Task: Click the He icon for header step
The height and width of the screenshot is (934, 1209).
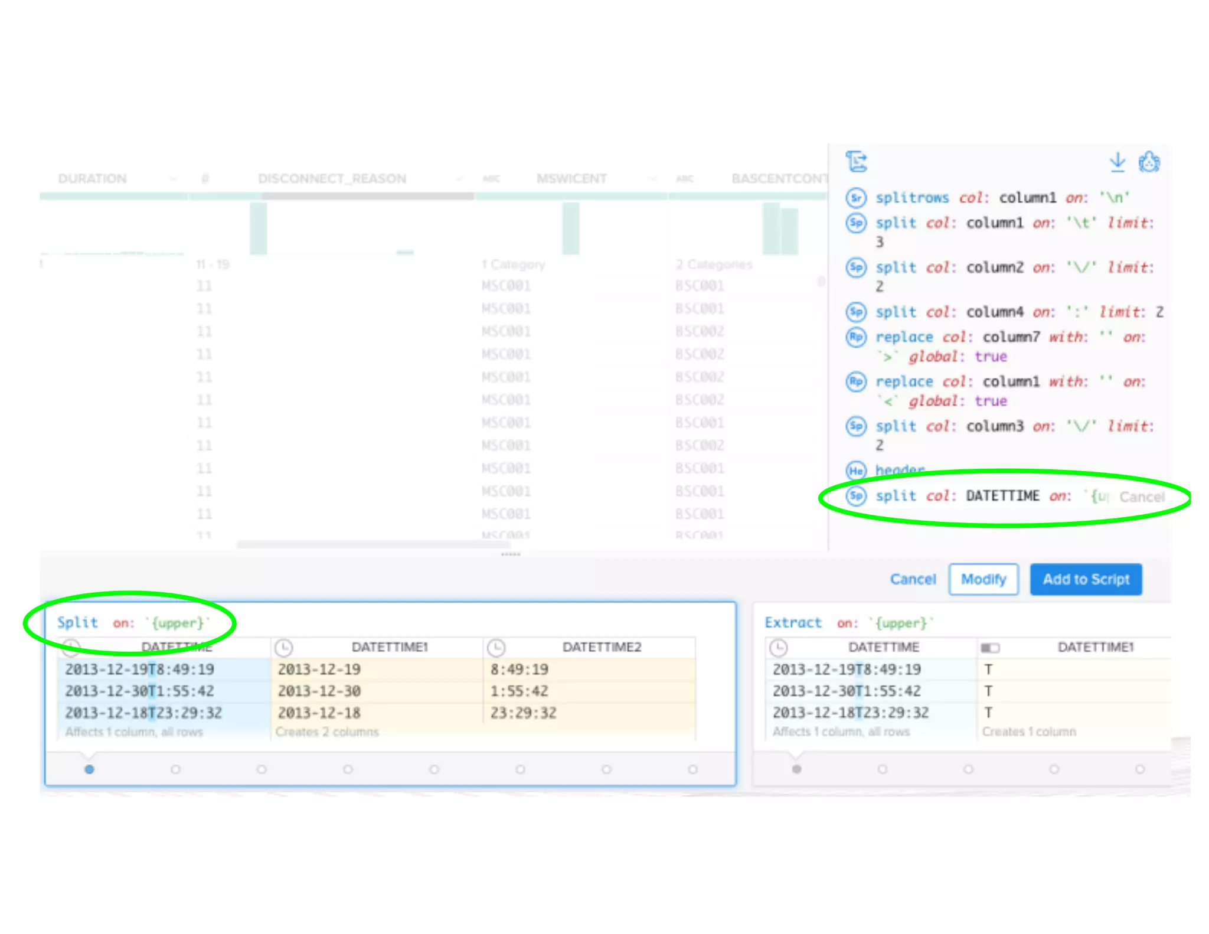Action: pos(856,471)
